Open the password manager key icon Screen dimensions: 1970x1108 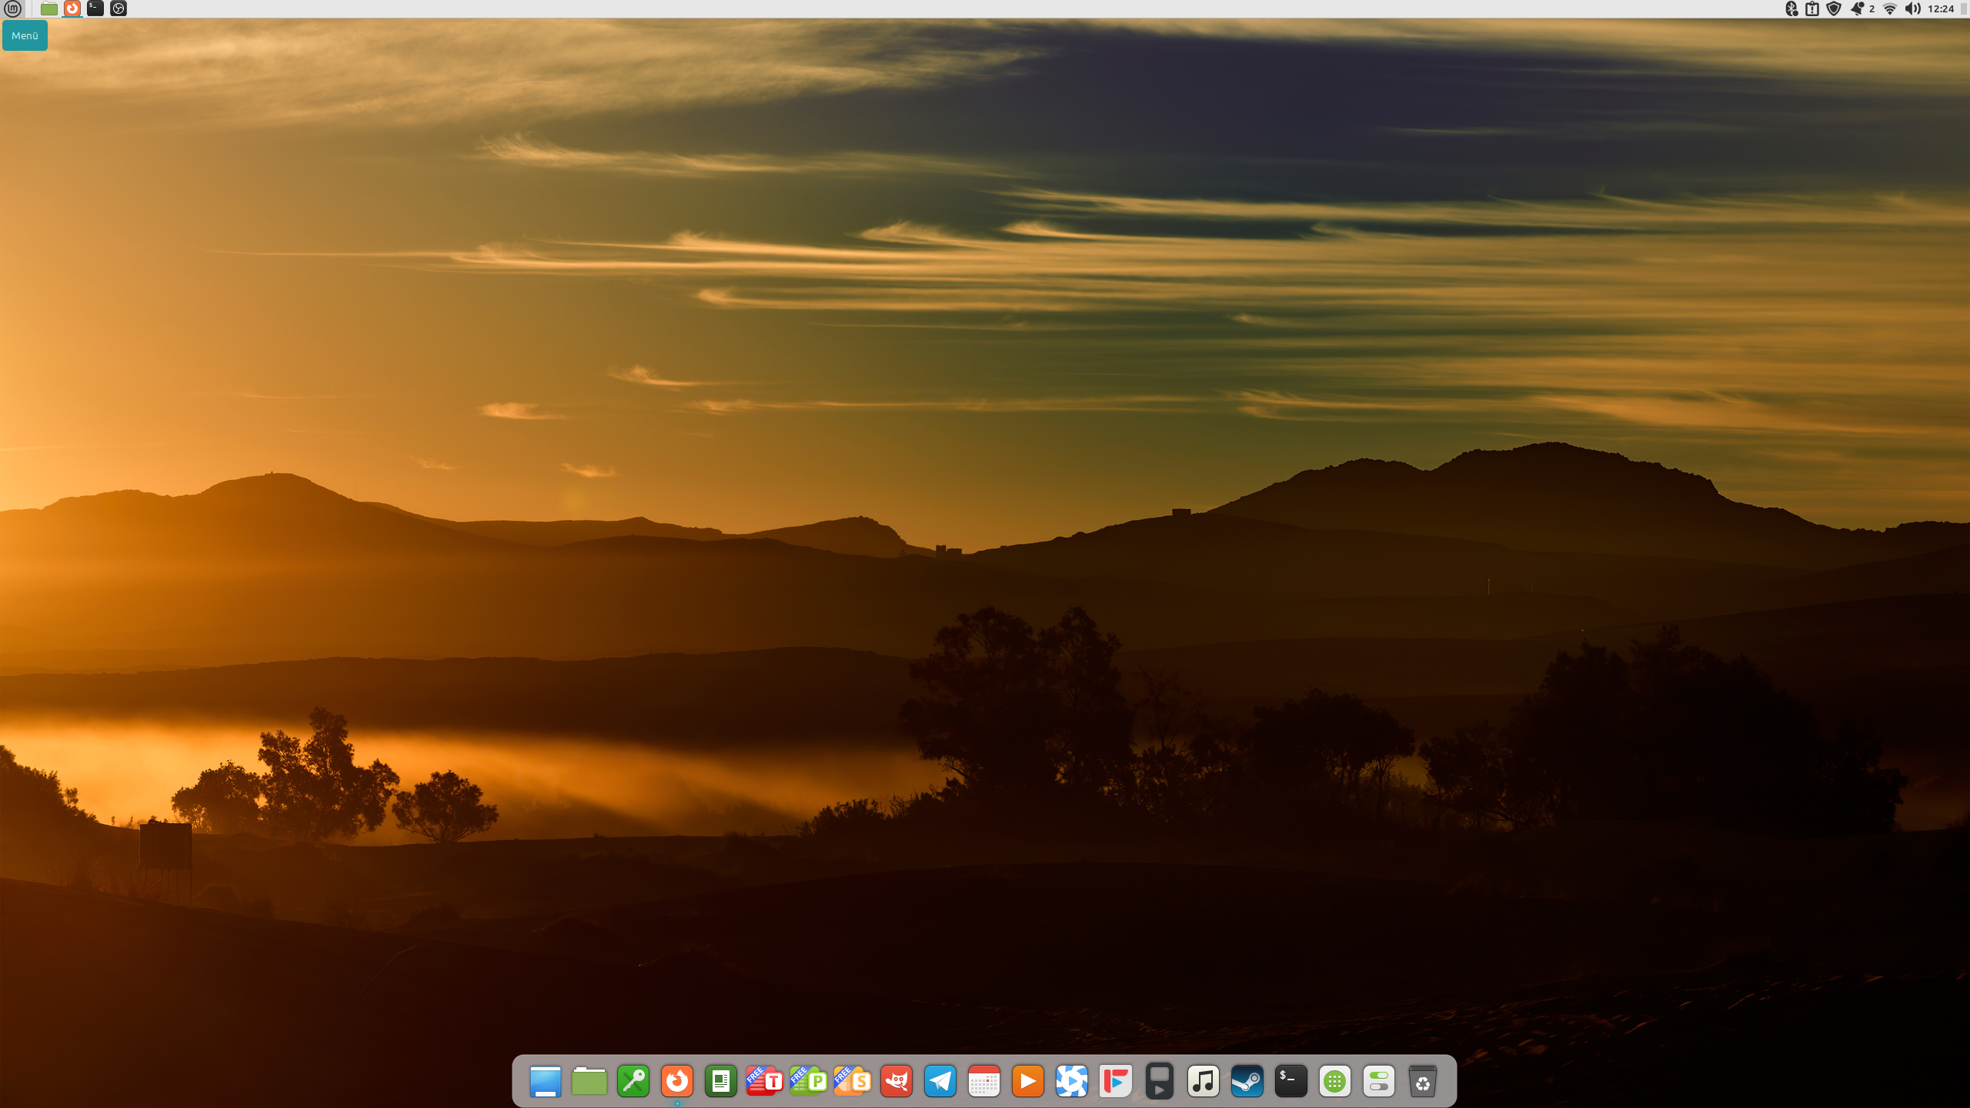click(x=633, y=1081)
